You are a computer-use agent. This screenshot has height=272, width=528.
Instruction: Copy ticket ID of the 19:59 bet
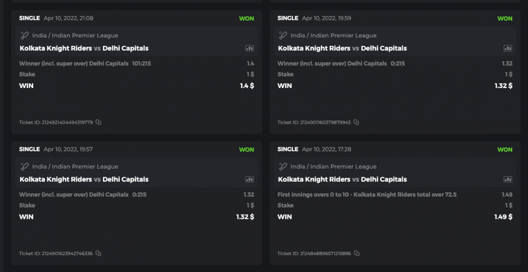coord(356,122)
